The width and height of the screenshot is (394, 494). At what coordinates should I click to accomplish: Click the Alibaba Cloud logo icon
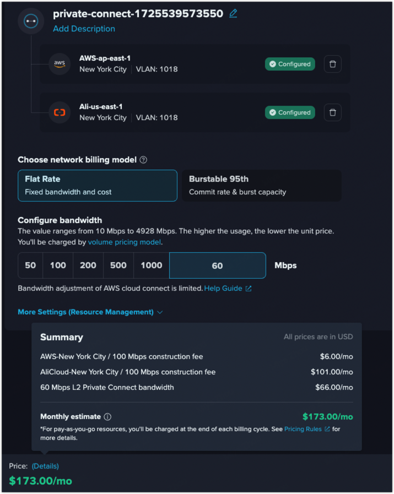point(60,112)
